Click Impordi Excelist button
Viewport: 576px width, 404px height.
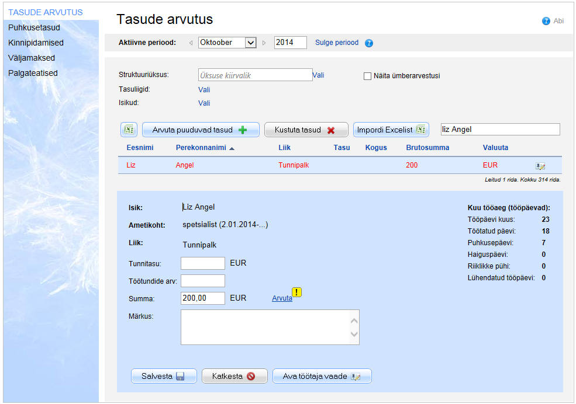tap(391, 130)
